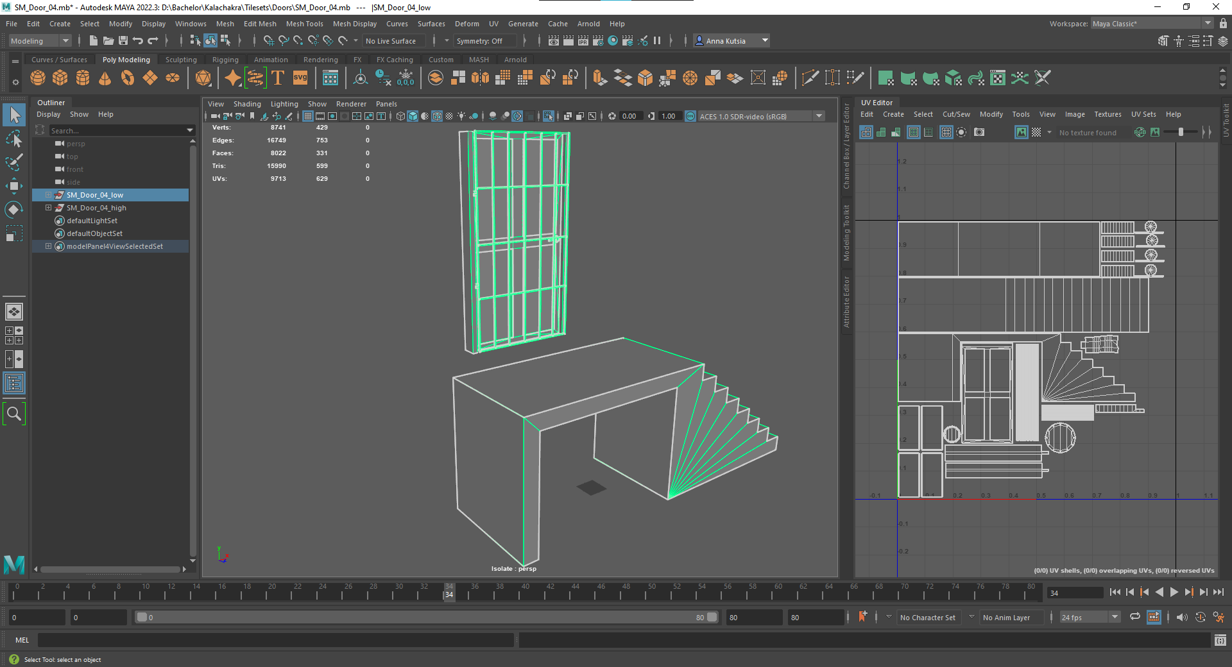Click the Multi-Cut tool shelf icon
Image resolution: width=1232 pixels, height=667 pixels.
coord(810,78)
